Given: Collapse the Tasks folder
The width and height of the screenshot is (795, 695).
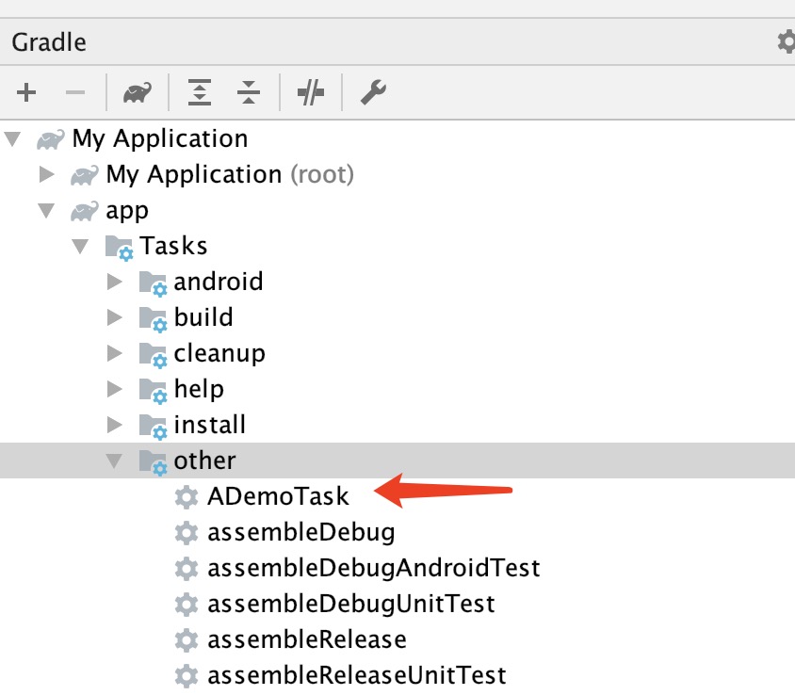Looking at the screenshot, I should 80,247.
